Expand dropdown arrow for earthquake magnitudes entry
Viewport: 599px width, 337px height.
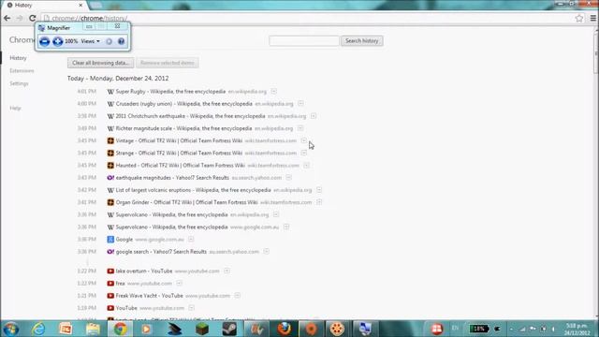click(288, 177)
